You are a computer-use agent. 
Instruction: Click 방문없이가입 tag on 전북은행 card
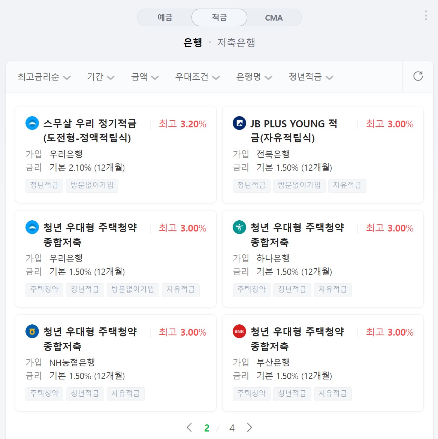(x=299, y=185)
